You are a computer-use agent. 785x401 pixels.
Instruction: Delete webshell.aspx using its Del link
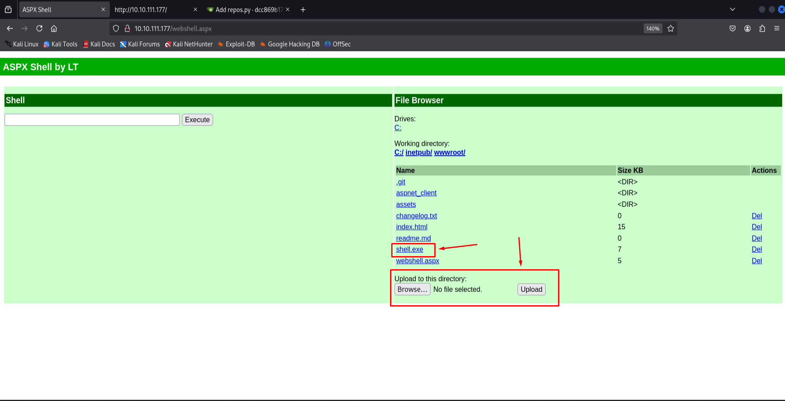pos(757,261)
